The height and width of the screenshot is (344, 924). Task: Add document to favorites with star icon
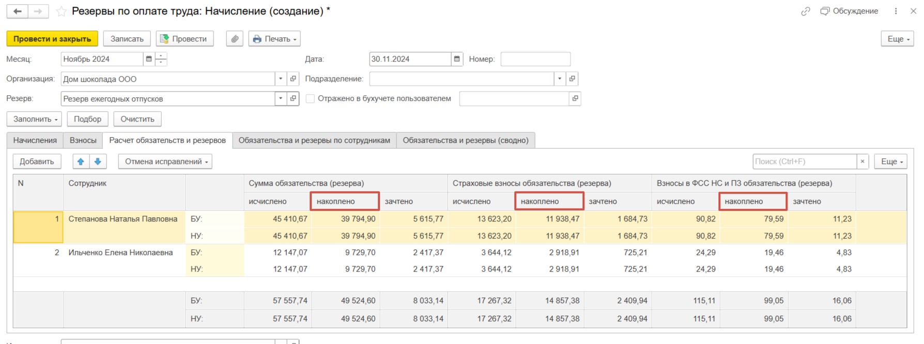[x=61, y=11]
